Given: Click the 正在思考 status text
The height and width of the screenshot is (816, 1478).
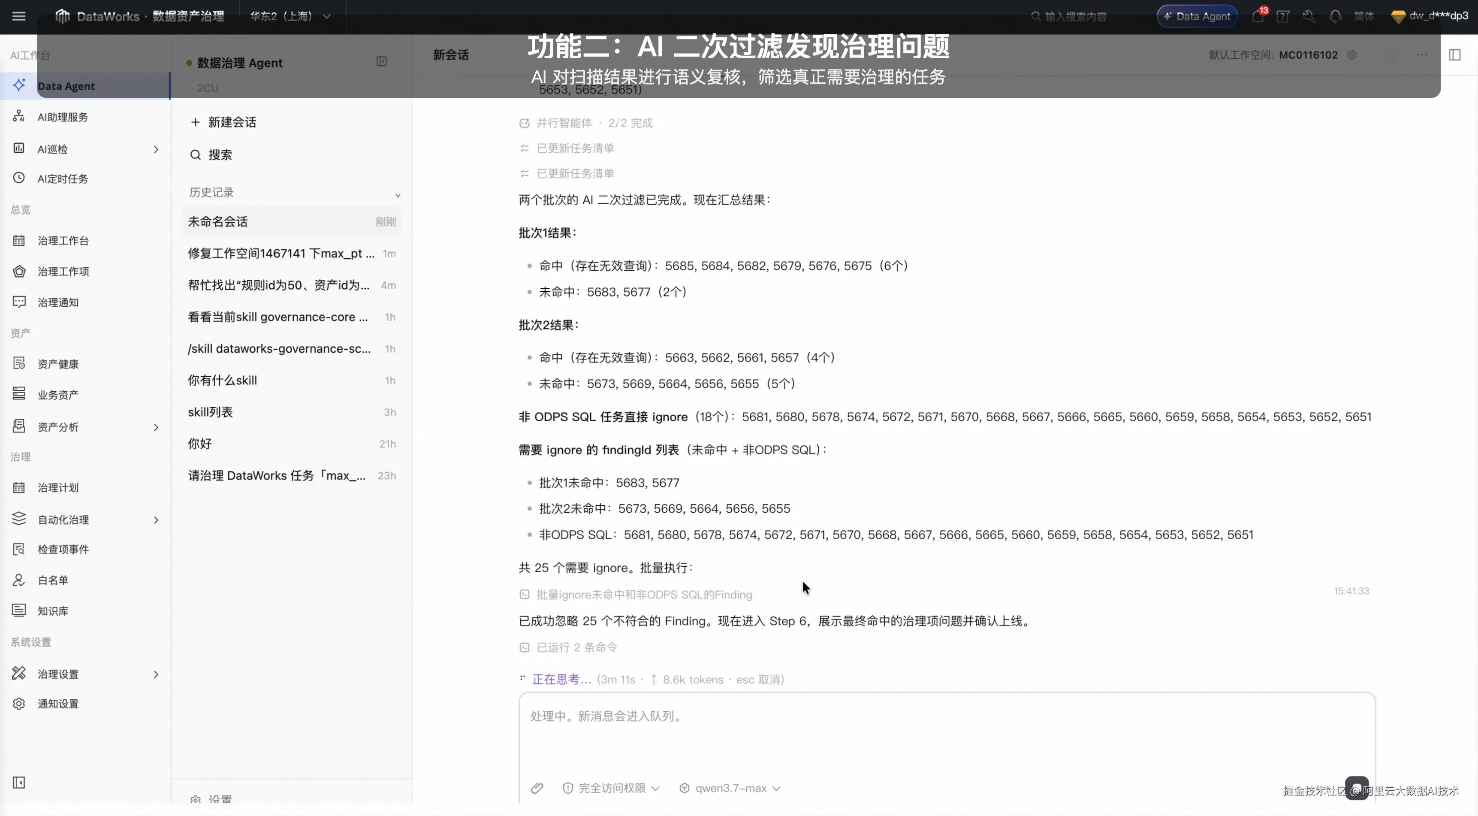Looking at the screenshot, I should tap(561, 680).
